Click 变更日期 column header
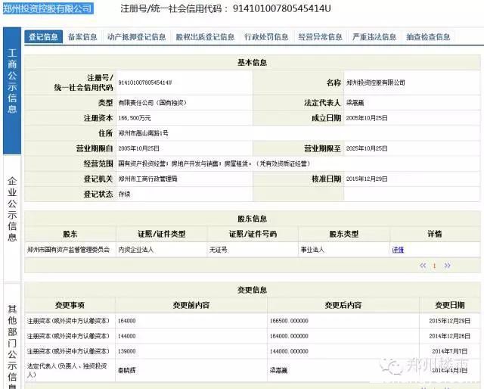484x389 pixels. coord(450,305)
